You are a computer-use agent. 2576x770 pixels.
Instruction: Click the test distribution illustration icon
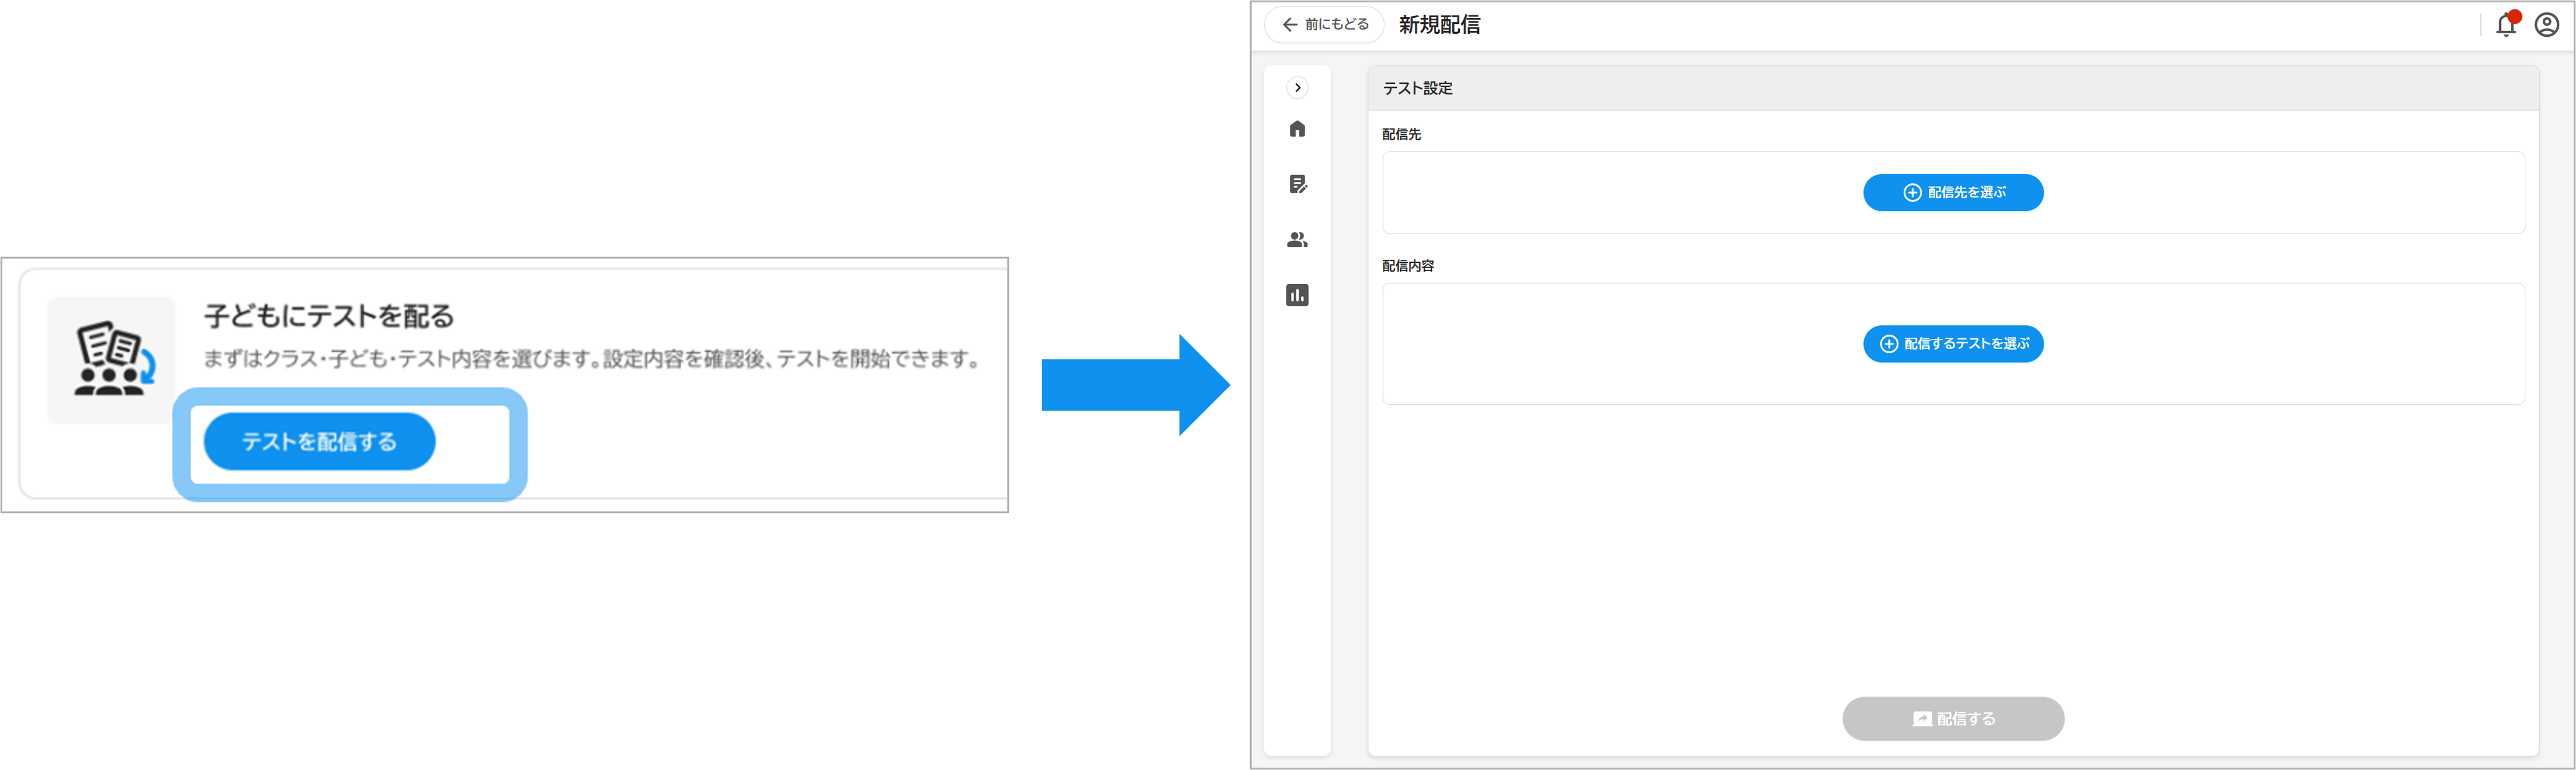click(111, 359)
